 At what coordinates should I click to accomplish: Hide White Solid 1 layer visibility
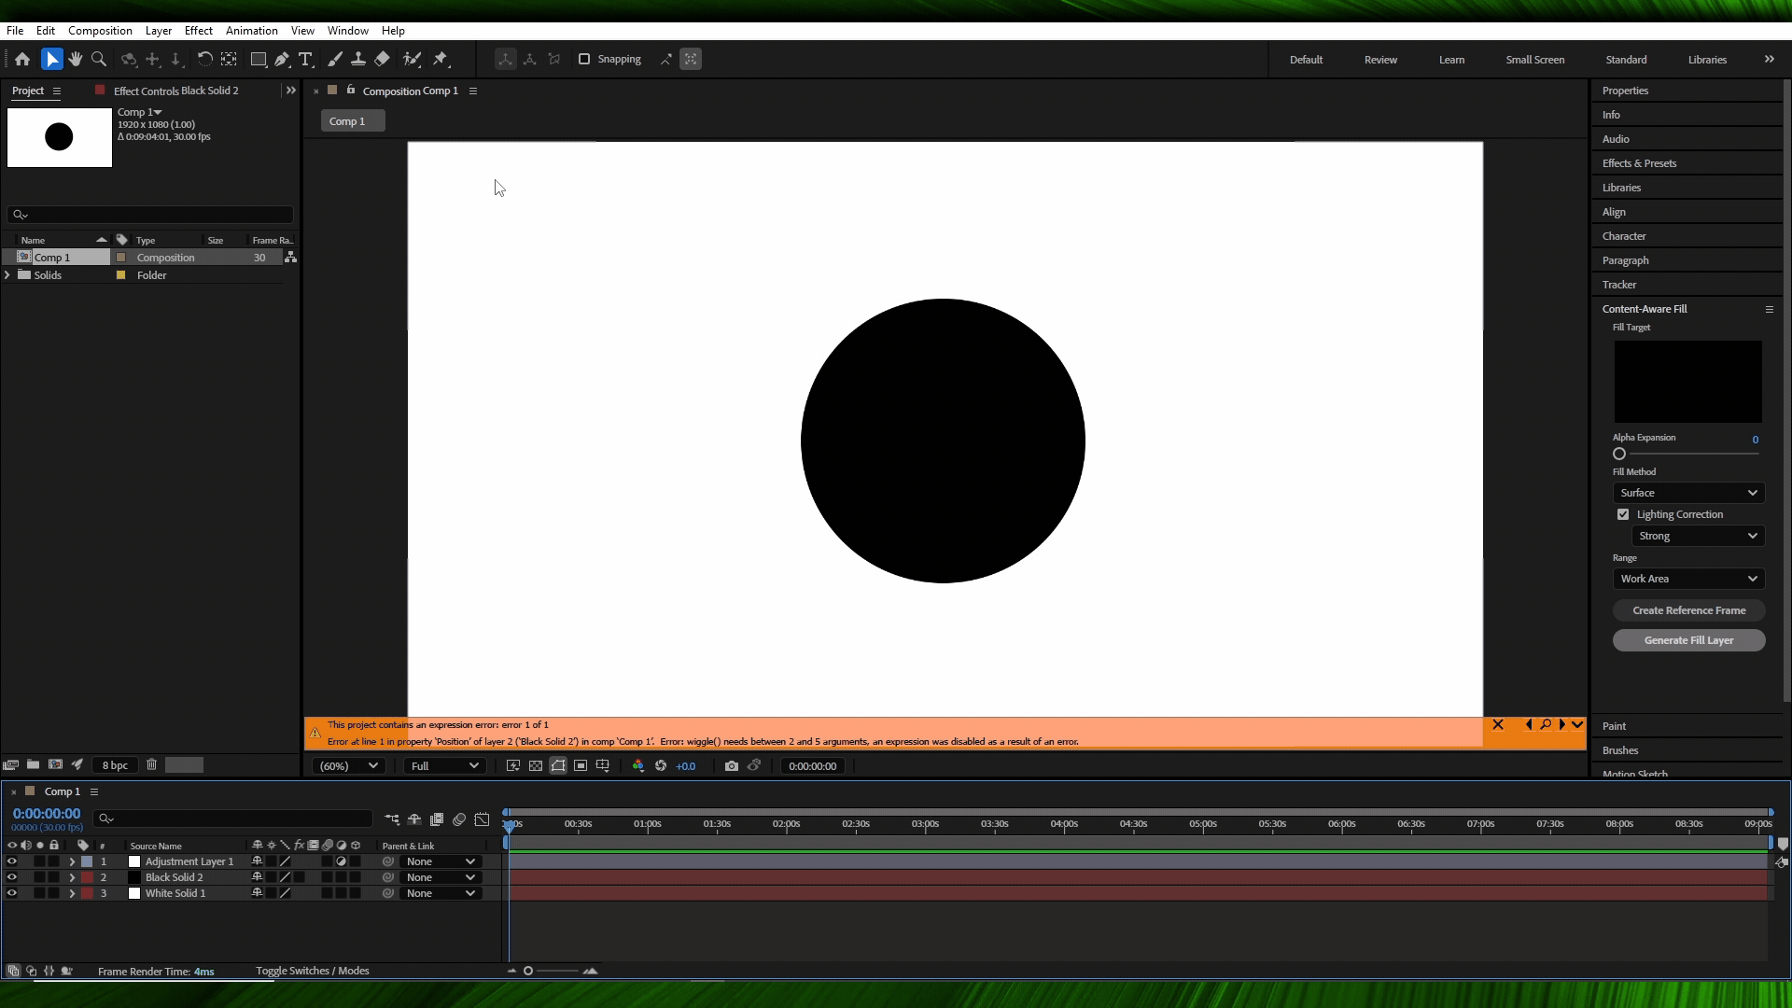12,894
